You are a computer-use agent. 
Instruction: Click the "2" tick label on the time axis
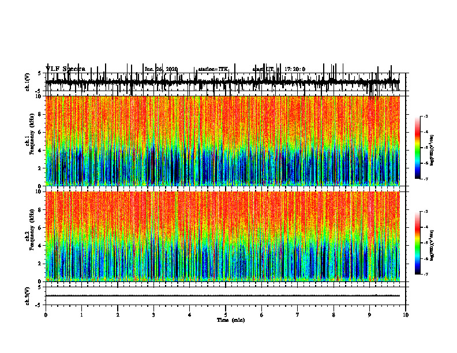point(118,315)
